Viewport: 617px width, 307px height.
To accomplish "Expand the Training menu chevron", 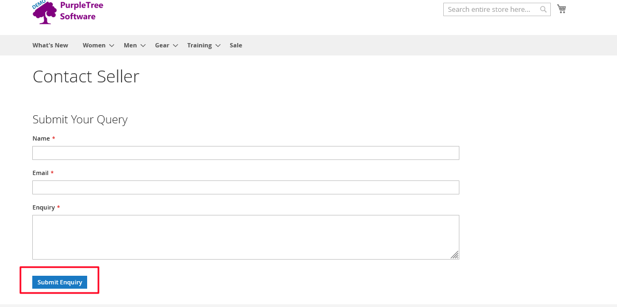I will (x=218, y=46).
